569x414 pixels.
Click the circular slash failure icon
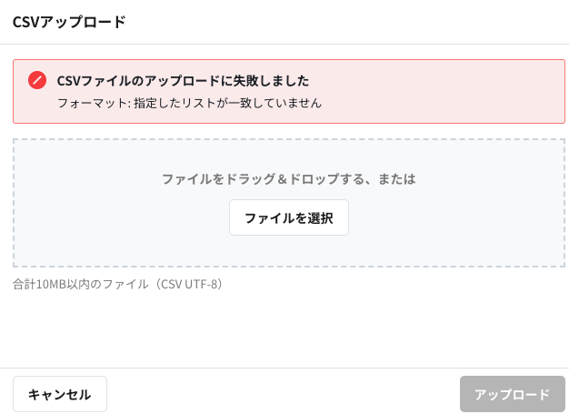[x=37, y=80]
